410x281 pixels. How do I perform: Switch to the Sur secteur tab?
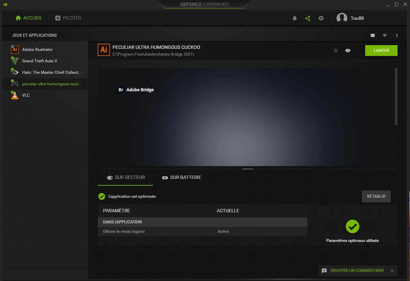(125, 178)
